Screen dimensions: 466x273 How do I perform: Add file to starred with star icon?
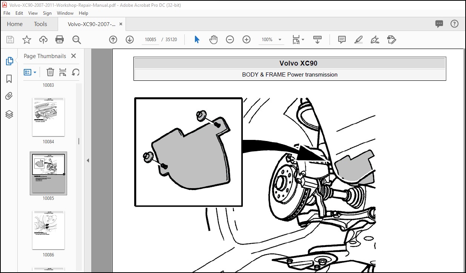(27, 40)
